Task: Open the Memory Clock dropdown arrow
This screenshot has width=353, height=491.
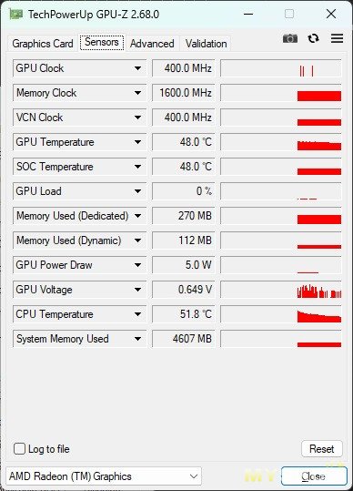Action: click(137, 93)
